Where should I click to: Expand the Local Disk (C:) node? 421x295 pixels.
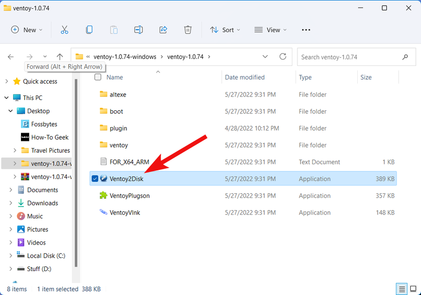click(x=11, y=256)
